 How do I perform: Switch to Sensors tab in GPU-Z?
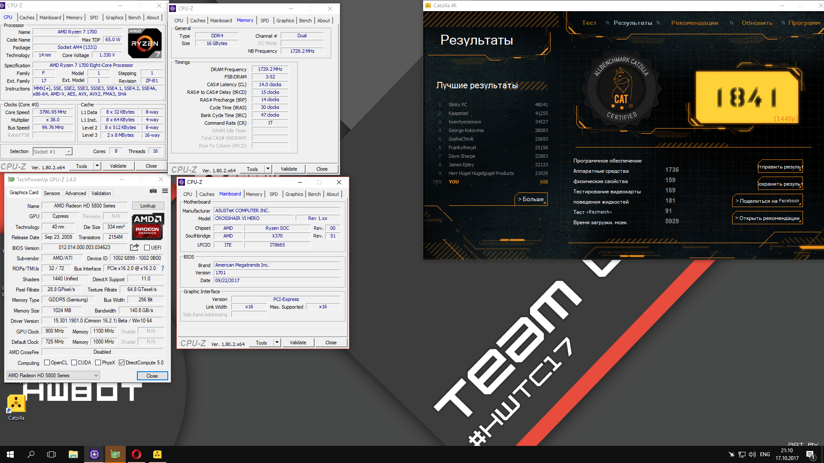pyautogui.click(x=52, y=193)
